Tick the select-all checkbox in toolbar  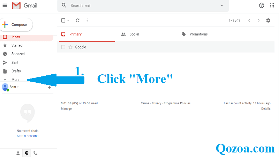coord(63,21)
